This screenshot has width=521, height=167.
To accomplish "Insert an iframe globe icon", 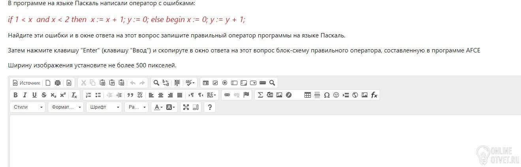I will (355, 95).
